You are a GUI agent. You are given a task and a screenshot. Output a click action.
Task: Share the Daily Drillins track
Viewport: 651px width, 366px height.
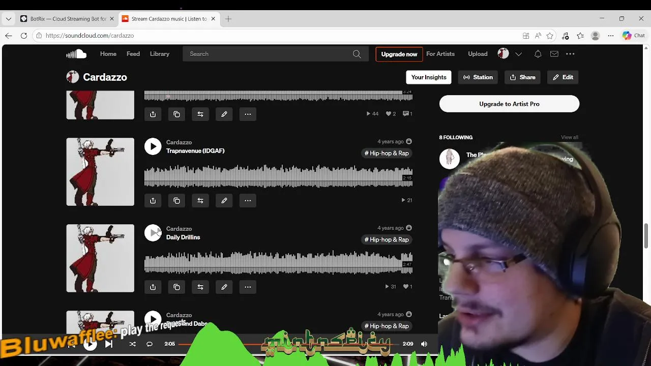[x=153, y=287]
